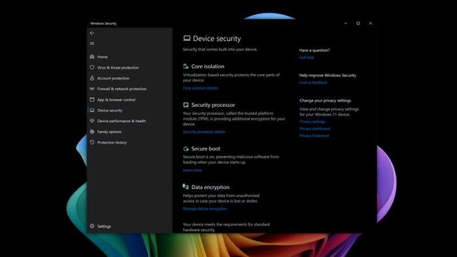Viewport: 457px width, 257px height.
Task: Click 'Change your privacy settings' text
Action: tap(325, 101)
